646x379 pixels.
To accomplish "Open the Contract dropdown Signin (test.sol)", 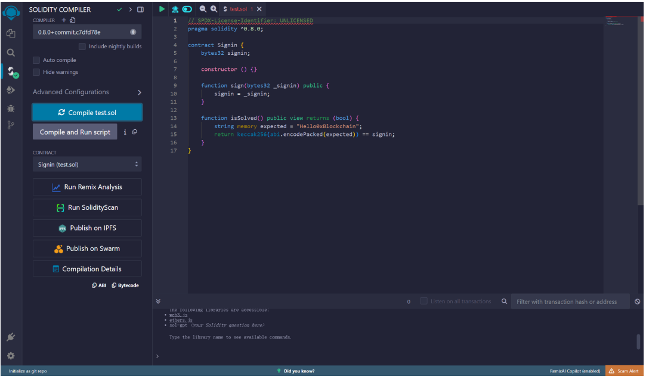I will 87,164.
